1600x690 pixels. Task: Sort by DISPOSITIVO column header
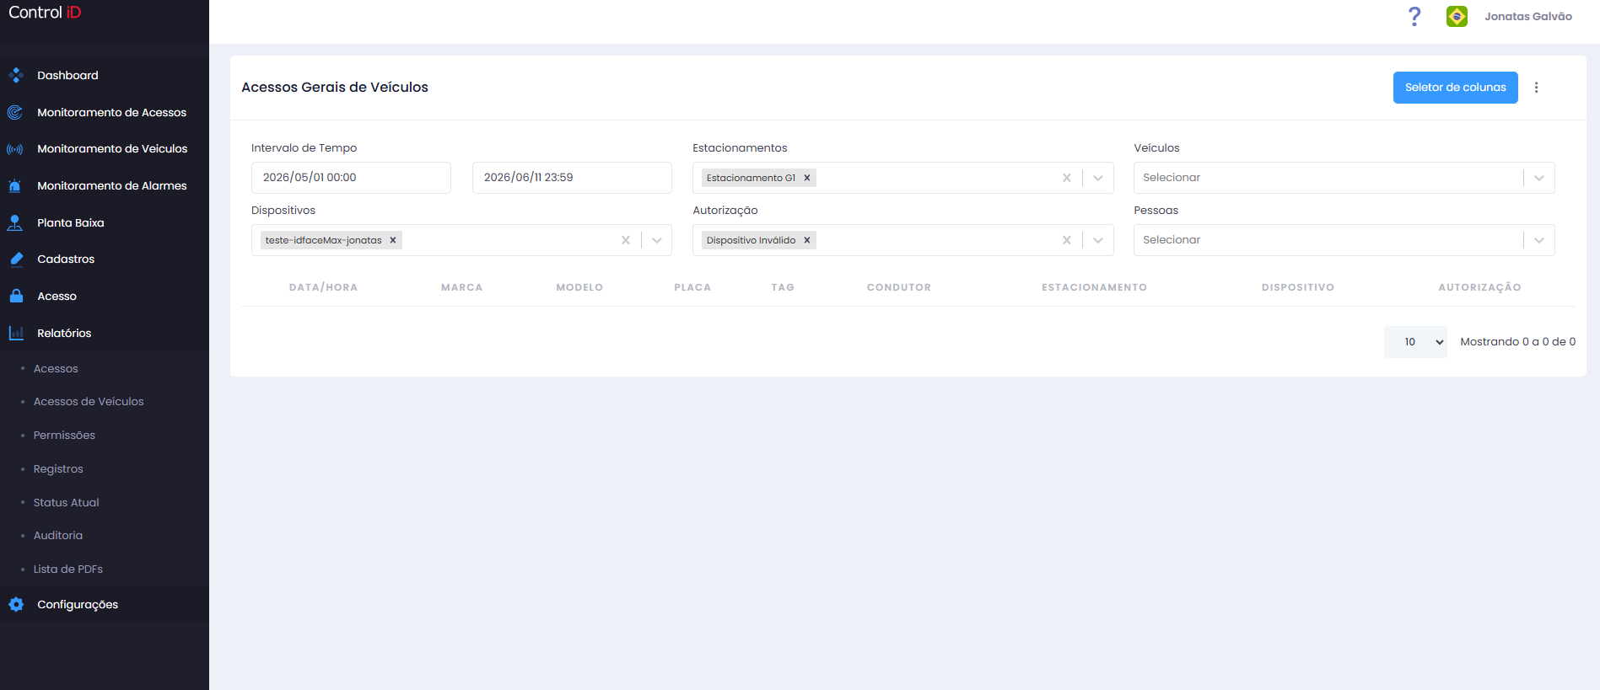1298,287
